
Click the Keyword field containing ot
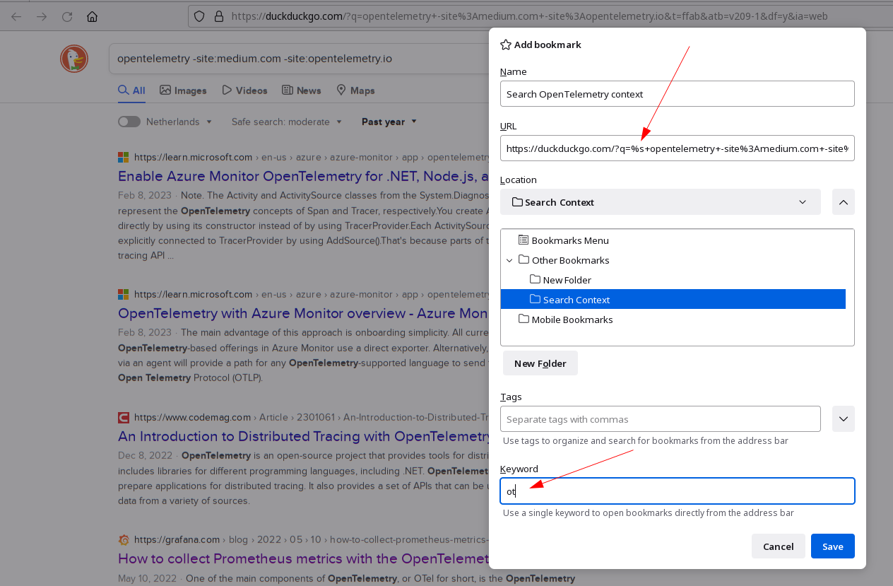click(678, 491)
